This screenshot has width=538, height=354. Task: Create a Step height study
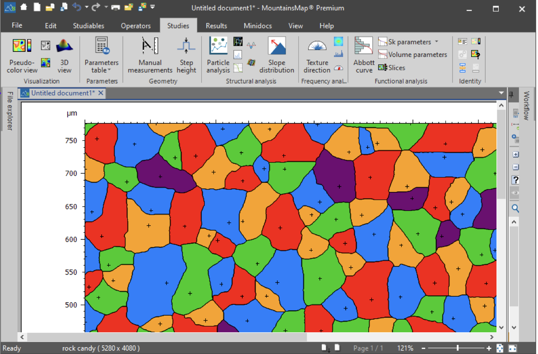click(186, 54)
